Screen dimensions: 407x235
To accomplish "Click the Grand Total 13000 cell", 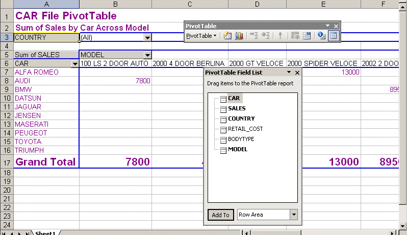I will pyautogui.click(x=332, y=162).
